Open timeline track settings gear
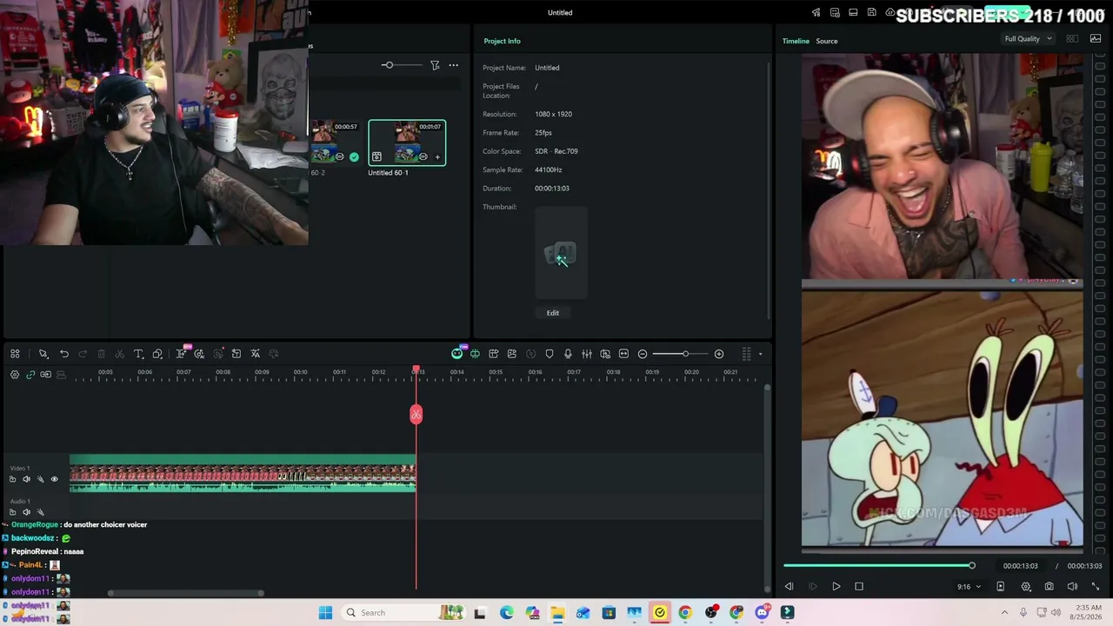The height and width of the screenshot is (626, 1113). pos(15,375)
